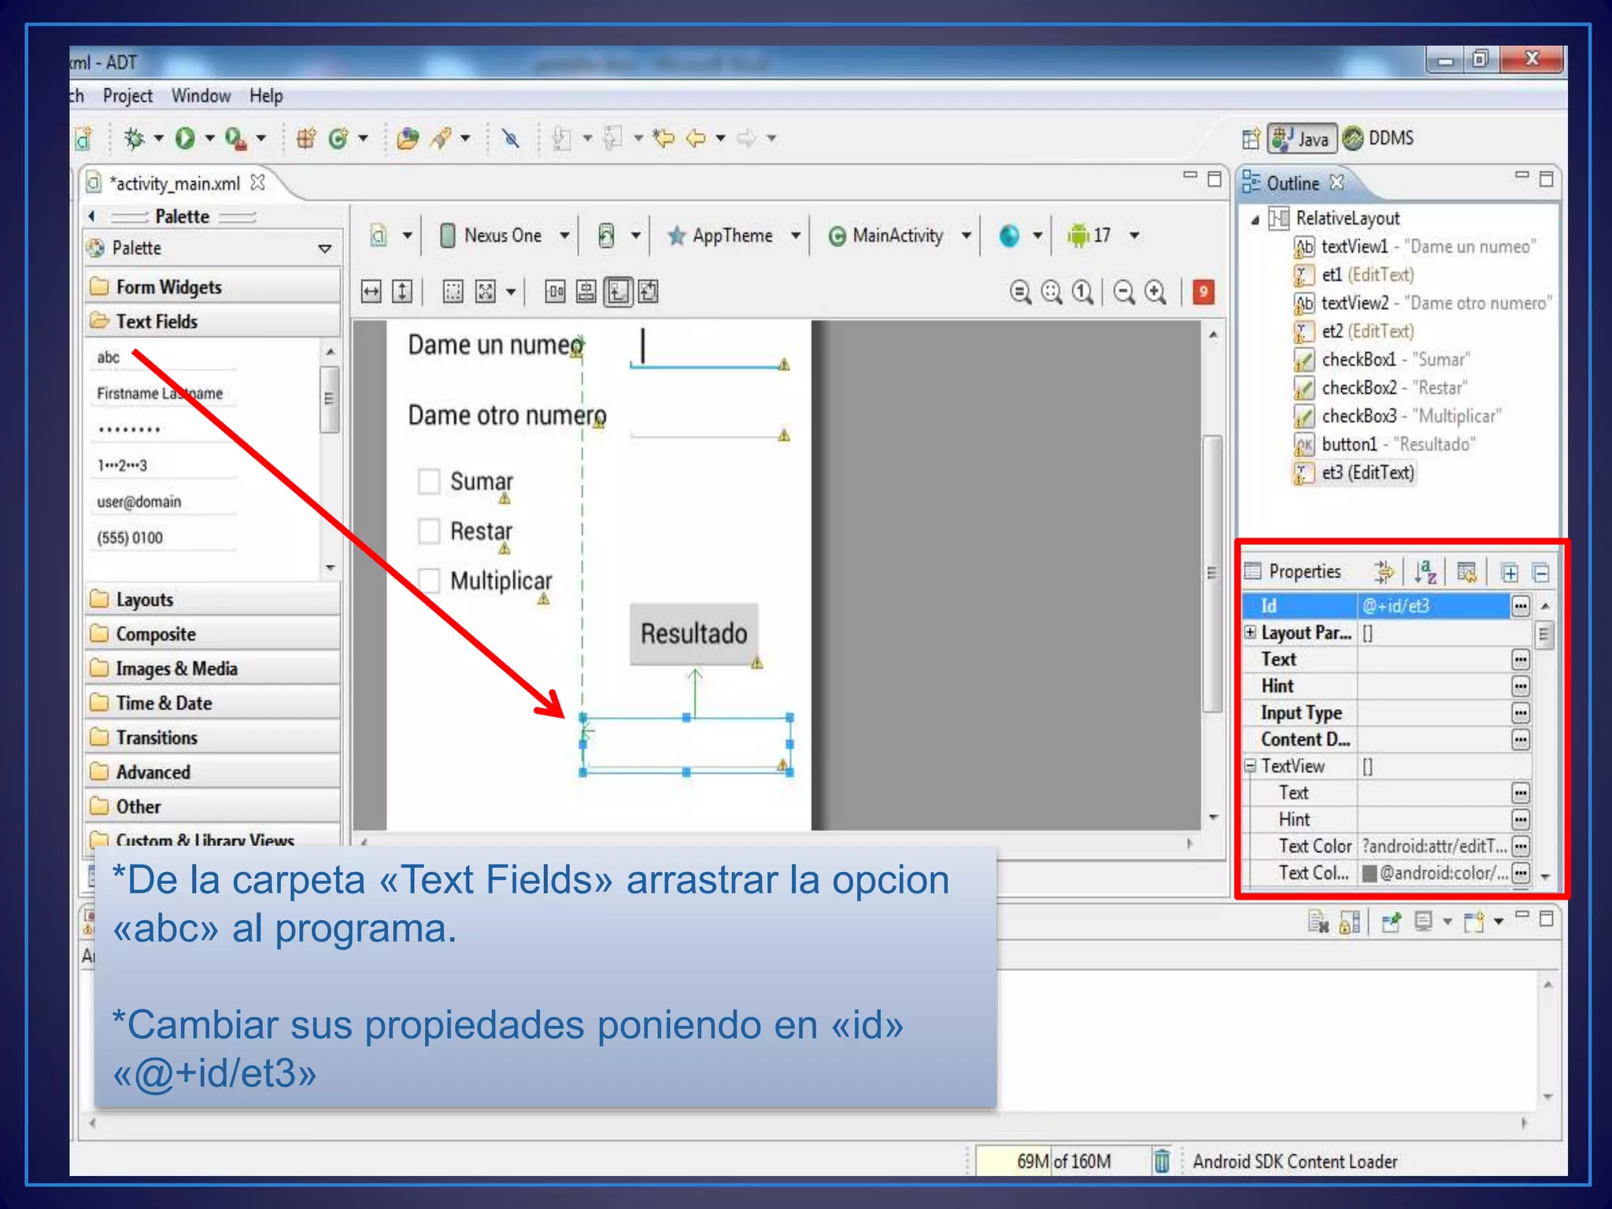Open the Advanced palette folder
This screenshot has height=1209, width=1612.
213,772
